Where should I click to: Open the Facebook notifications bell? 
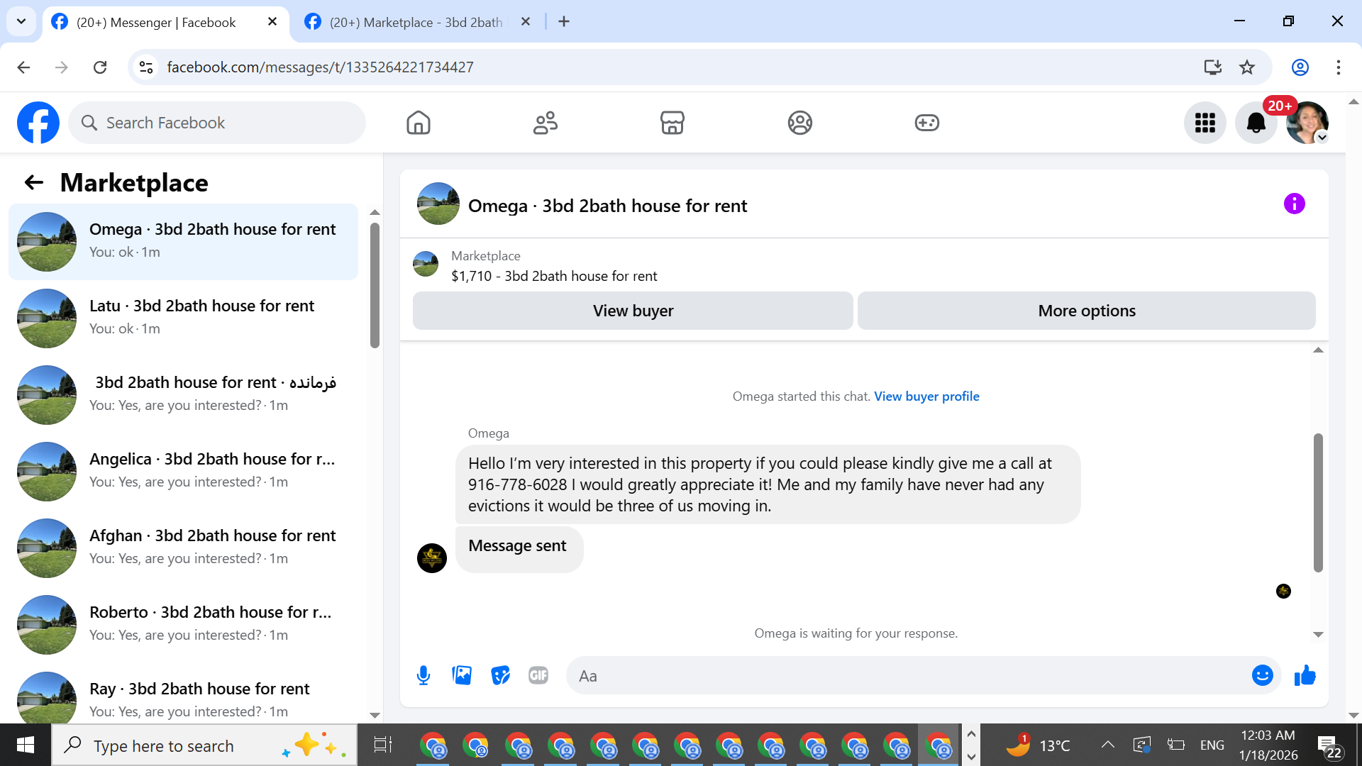coord(1256,123)
